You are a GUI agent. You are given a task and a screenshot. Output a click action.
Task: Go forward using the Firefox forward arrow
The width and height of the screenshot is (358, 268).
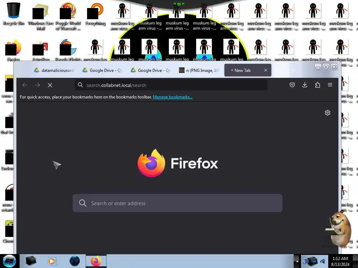pyautogui.click(x=37, y=85)
